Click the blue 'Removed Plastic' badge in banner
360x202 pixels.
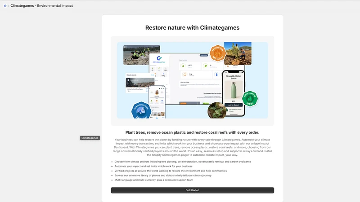(x=141, y=110)
